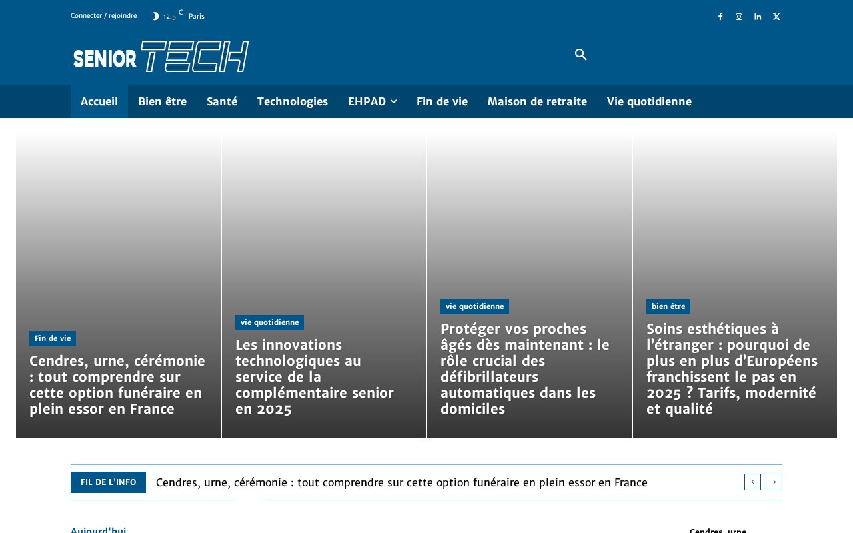Open the Maison de retraite menu item

click(537, 101)
